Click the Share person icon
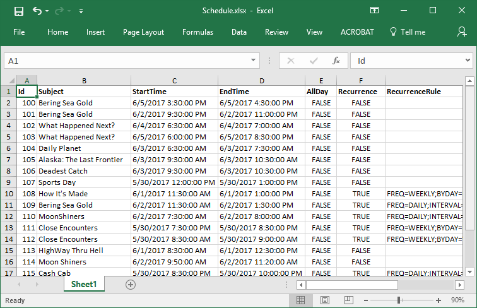Viewport: 477px width, 308px height. pos(461,32)
